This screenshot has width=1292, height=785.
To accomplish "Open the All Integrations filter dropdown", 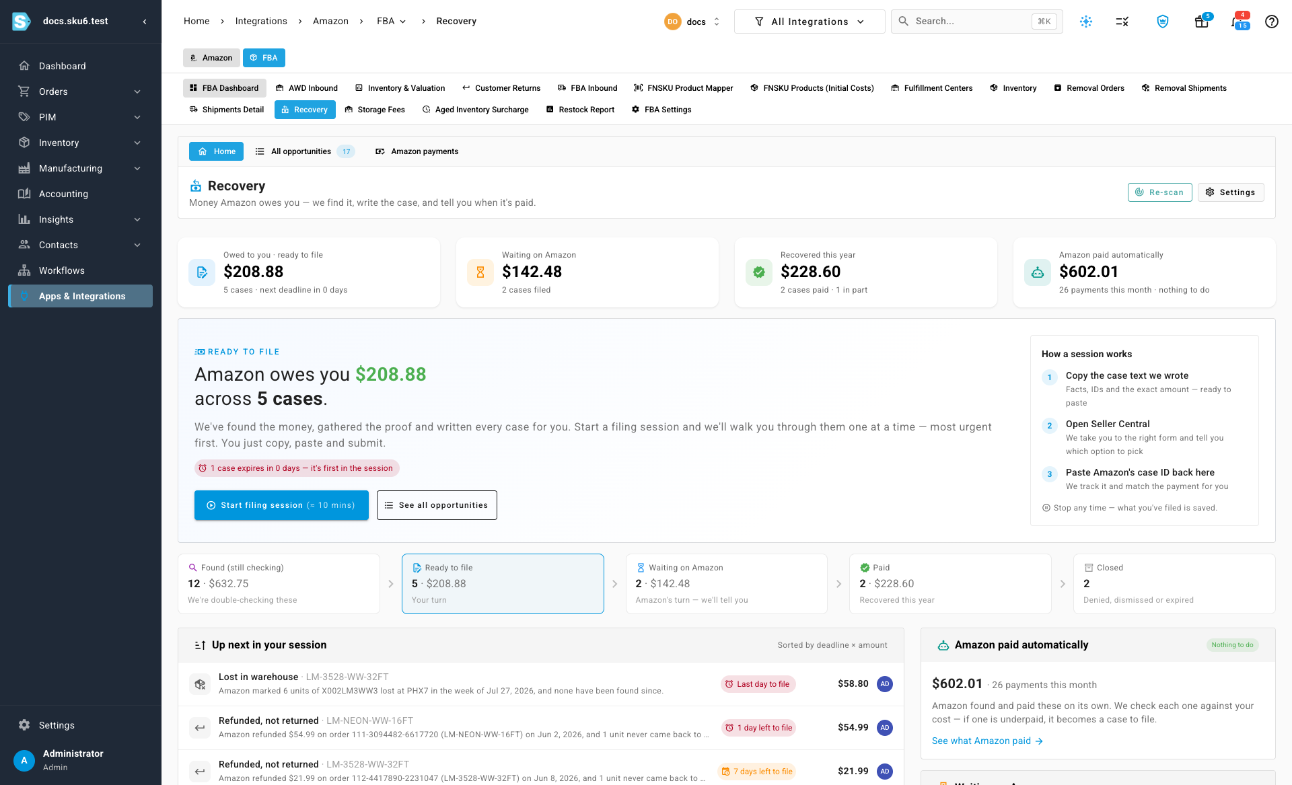I will point(810,22).
